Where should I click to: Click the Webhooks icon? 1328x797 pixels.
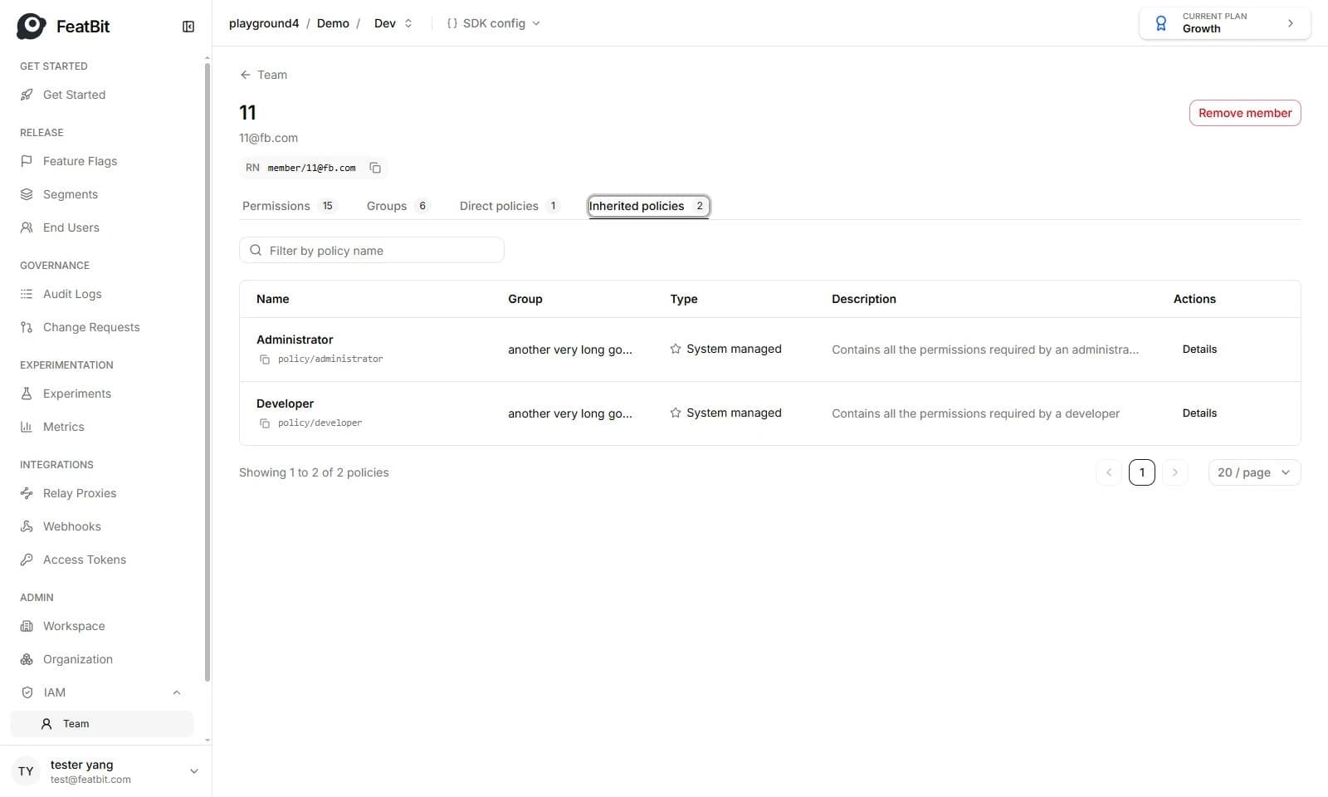[27, 526]
